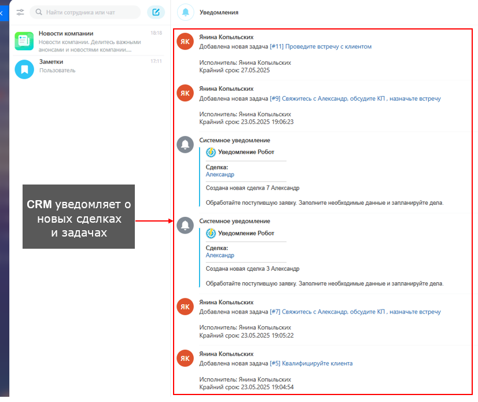Viewport: 478px width, 402px height.
Task: Open the chat filter settings icon
Action: [x=20, y=12]
